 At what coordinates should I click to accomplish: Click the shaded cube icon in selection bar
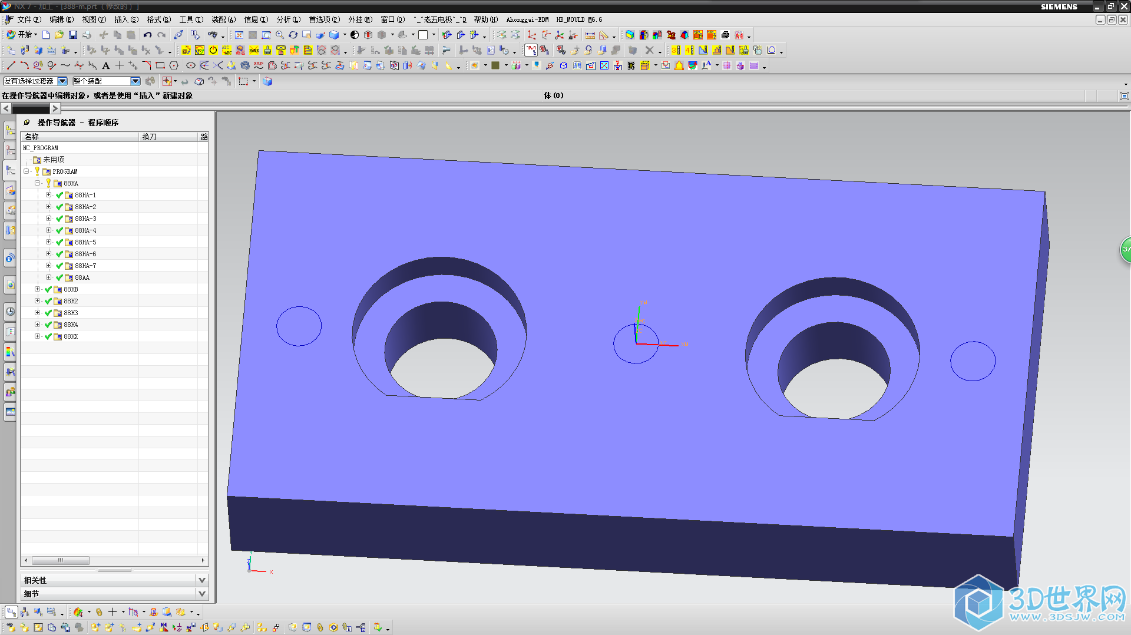coord(267,81)
